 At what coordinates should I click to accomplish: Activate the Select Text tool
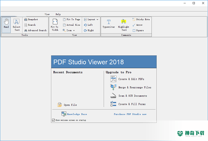(x=16, y=25)
